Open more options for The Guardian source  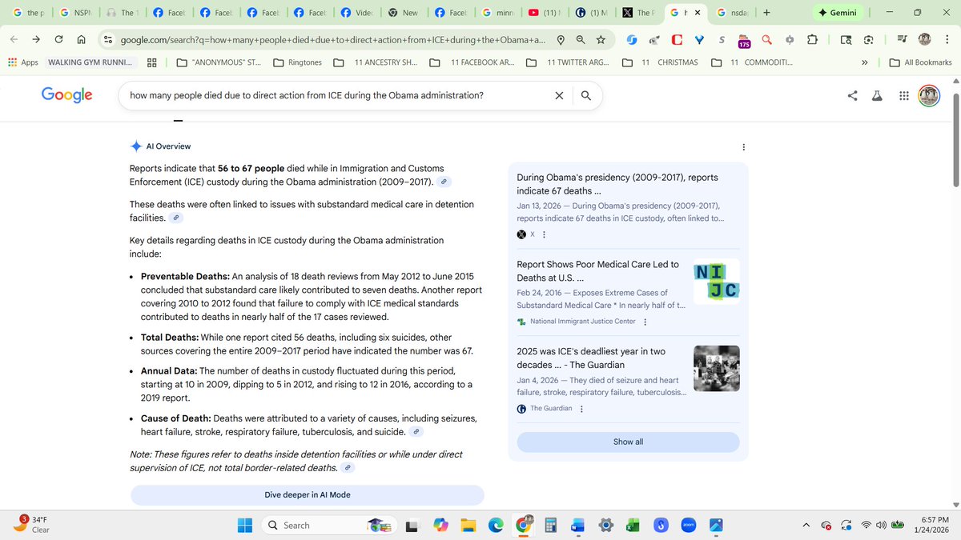point(581,409)
